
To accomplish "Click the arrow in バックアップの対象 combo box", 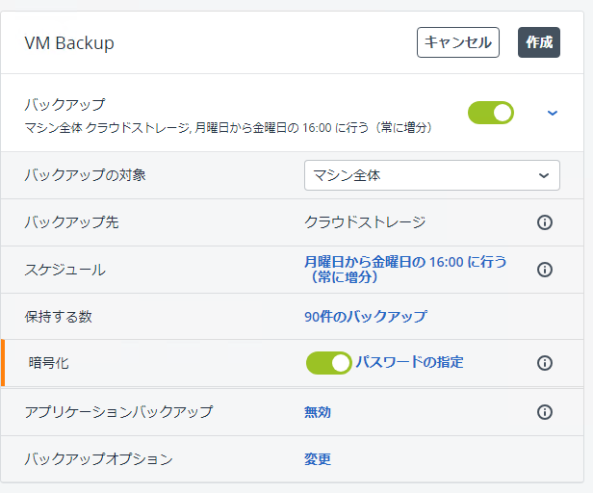I will point(544,175).
